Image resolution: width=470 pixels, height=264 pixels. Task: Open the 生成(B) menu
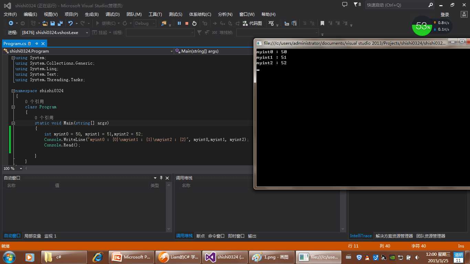click(x=92, y=14)
